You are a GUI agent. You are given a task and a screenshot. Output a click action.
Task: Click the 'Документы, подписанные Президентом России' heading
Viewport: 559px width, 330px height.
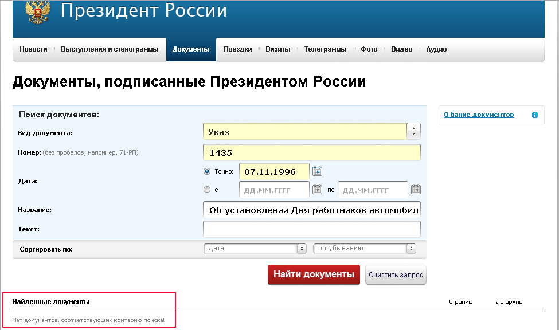[189, 81]
